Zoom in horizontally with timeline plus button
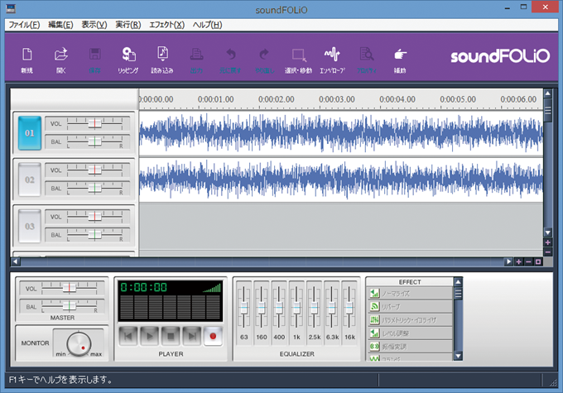The image size is (563, 393). click(519, 262)
